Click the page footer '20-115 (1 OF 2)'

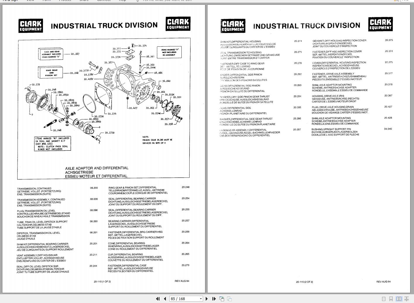(x=102, y=282)
